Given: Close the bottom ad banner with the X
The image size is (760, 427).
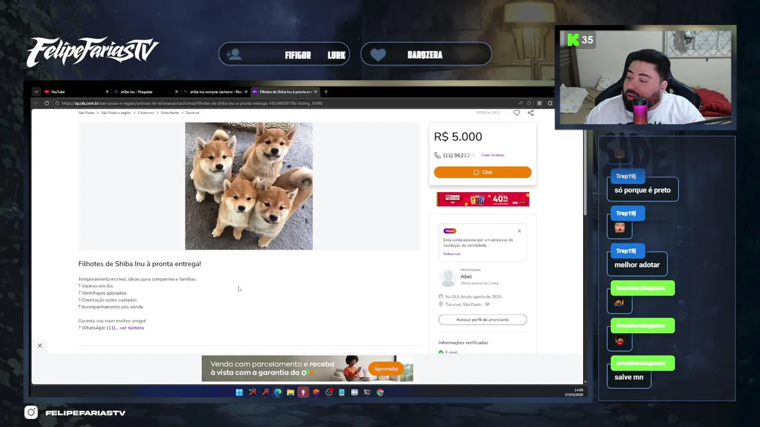Looking at the screenshot, I should point(40,346).
